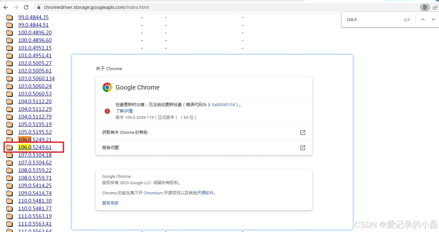Click the share page icon
439x232 pixels.
[435, 7]
